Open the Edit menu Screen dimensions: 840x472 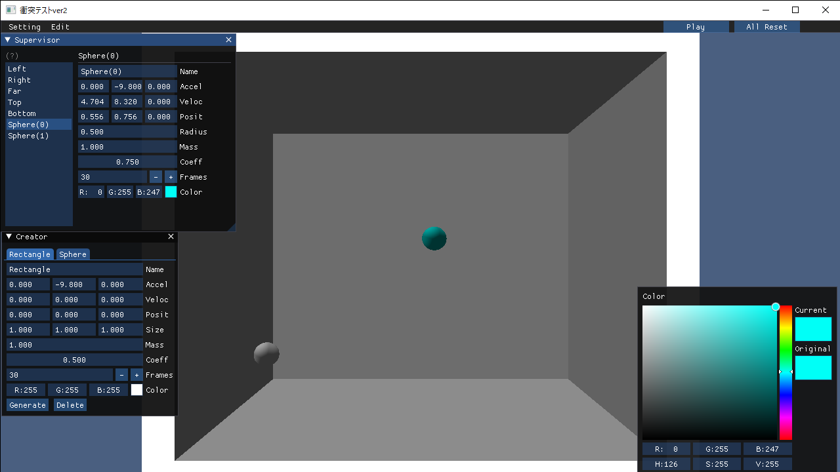pyautogui.click(x=60, y=27)
